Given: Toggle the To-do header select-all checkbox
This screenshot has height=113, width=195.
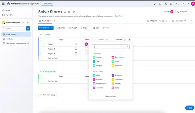Looking at the screenshot, I should point(41,39).
